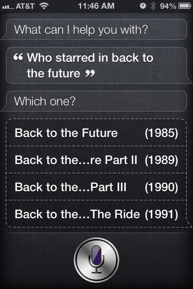Tap the Bluetooth icon in status bar
This screenshot has height=289, width=193.
153,6
